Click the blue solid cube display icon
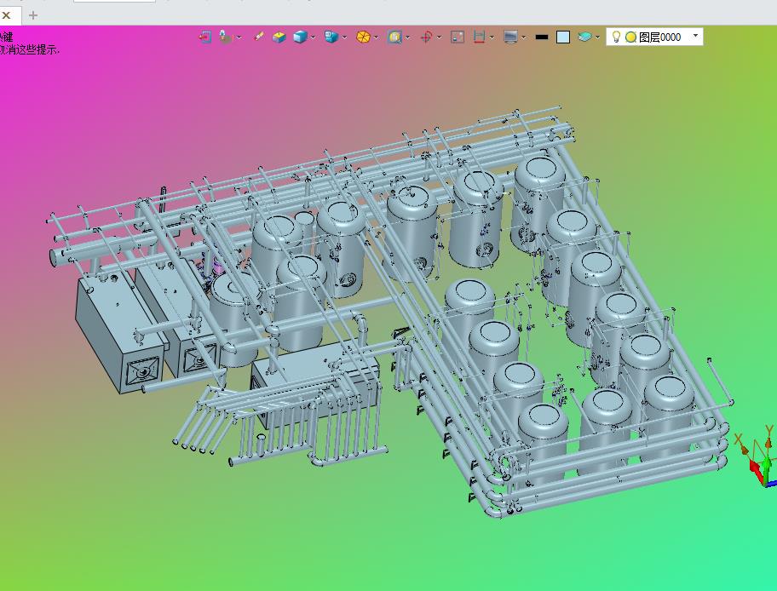Viewport: 777px width, 591px height. [x=300, y=37]
